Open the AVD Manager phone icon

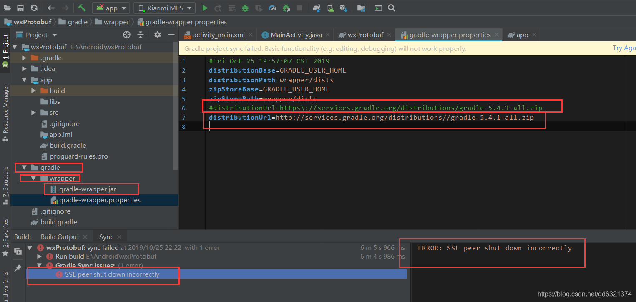[331, 8]
